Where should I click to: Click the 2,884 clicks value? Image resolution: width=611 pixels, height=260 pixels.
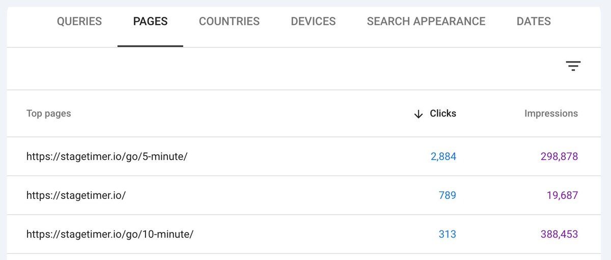pyautogui.click(x=443, y=156)
